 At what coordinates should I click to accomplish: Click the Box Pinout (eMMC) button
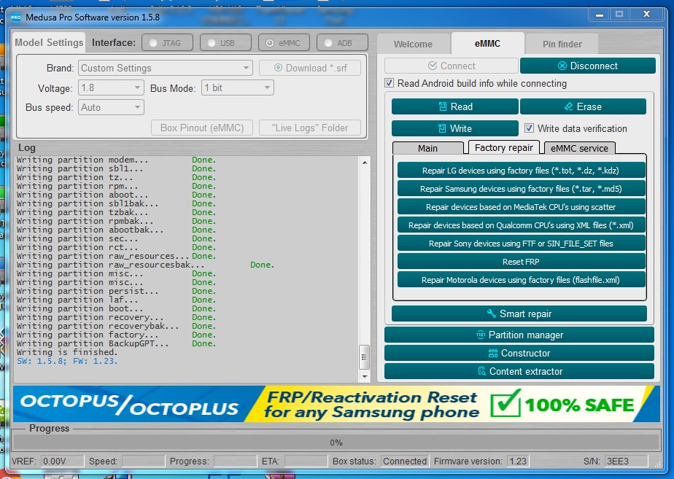coord(202,128)
